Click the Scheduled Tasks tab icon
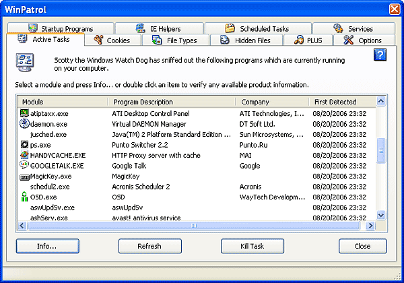The height and width of the screenshot is (283, 404). (230, 28)
